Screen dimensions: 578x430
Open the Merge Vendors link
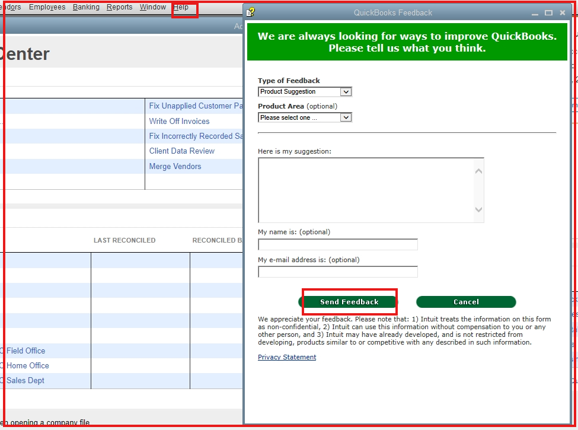pyautogui.click(x=175, y=166)
